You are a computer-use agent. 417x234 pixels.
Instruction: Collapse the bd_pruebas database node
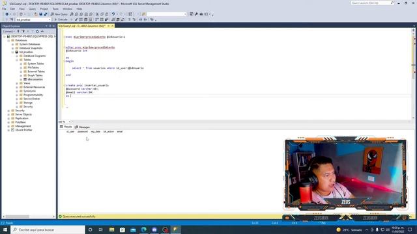12,52
